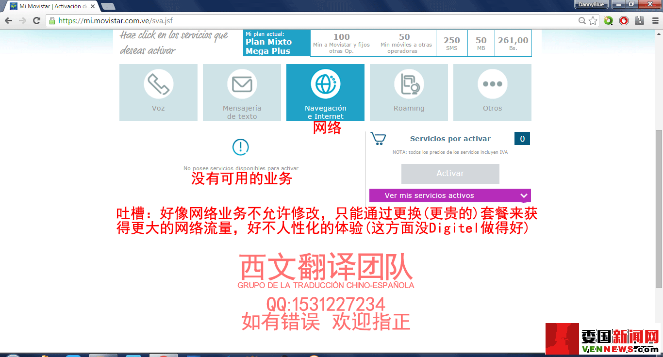Click the info exclamation circle icon
663x357 pixels.
point(241,147)
